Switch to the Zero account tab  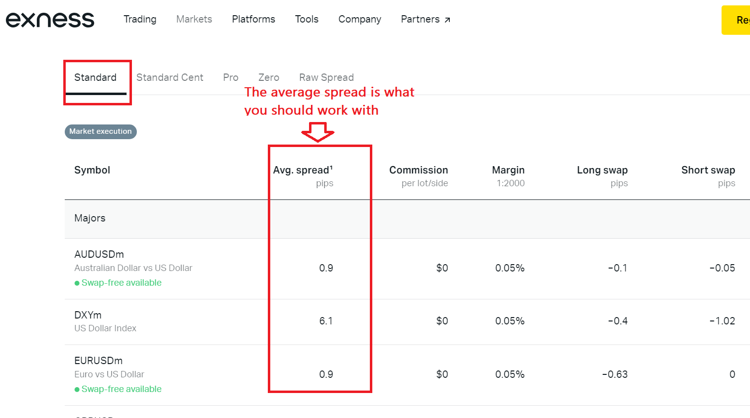coord(269,77)
